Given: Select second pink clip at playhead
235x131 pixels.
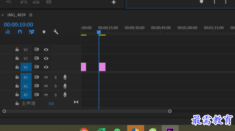Looking at the screenshot, I should 102,67.
